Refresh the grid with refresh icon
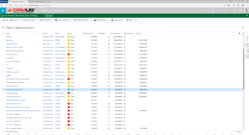The image size is (249, 135). pos(243,34)
